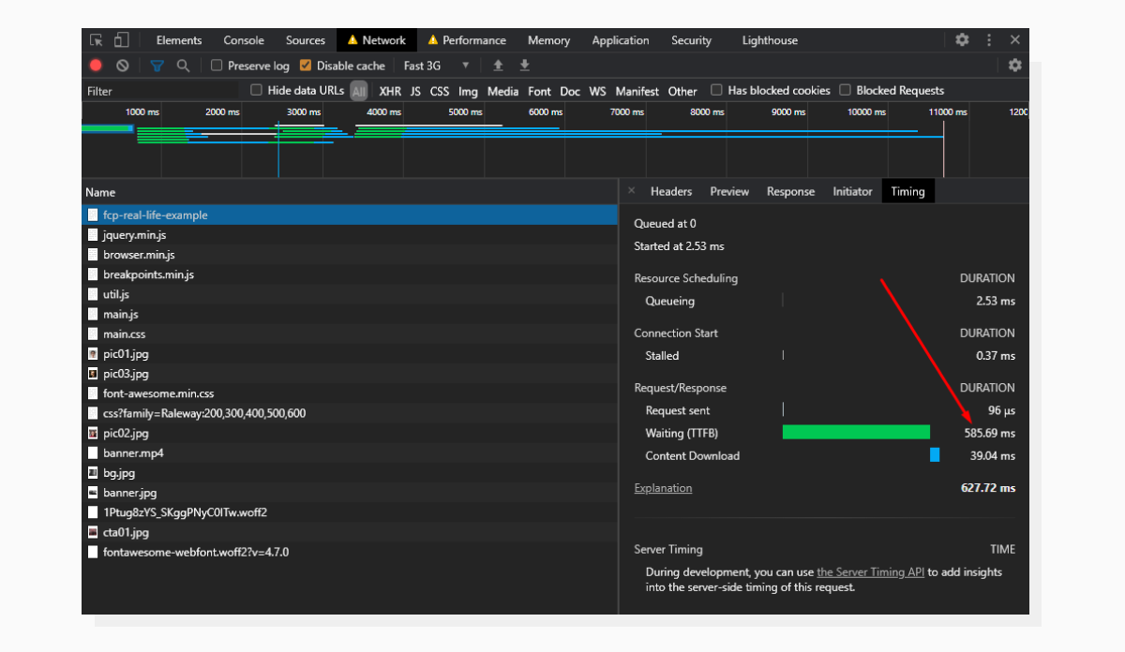Click the Explanation link
This screenshot has height=652, width=1125.
[663, 487]
